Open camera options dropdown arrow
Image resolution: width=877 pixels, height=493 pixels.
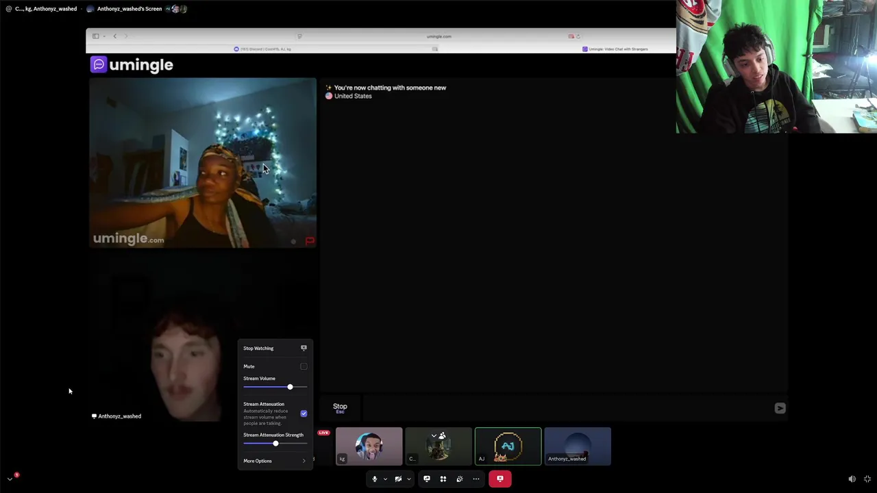pyautogui.click(x=409, y=479)
